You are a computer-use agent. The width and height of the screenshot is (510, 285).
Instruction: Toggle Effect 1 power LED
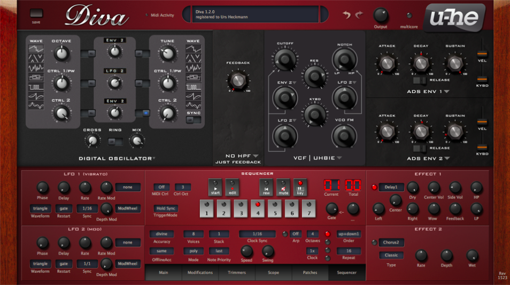tap(374, 187)
